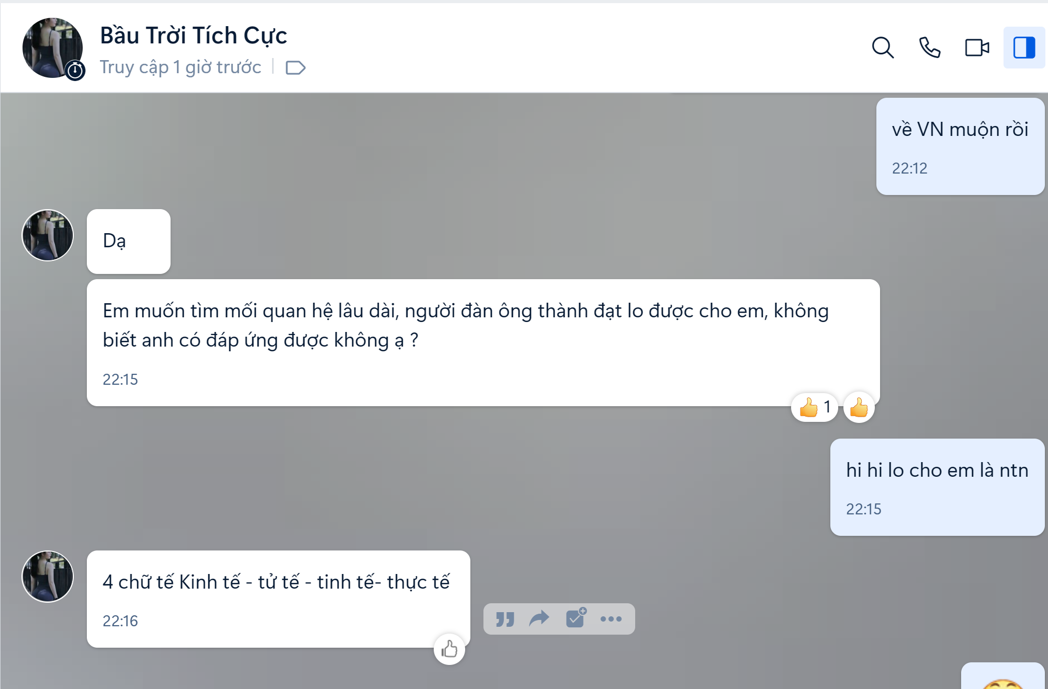The width and height of the screenshot is (1048, 689).
Task: Select the 'hi hi lo cho em là ntn' bubble
Action: click(x=937, y=487)
